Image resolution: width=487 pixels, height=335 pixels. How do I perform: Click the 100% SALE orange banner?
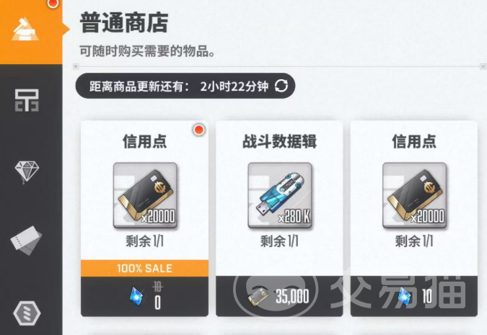click(x=145, y=268)
